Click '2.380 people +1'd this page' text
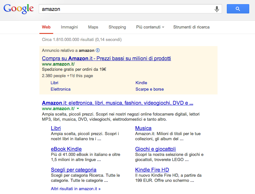Screen dimensions: 255x194 click(x=67, y=76)
